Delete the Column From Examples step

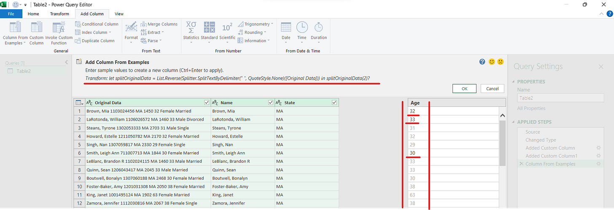click(522, 164)
